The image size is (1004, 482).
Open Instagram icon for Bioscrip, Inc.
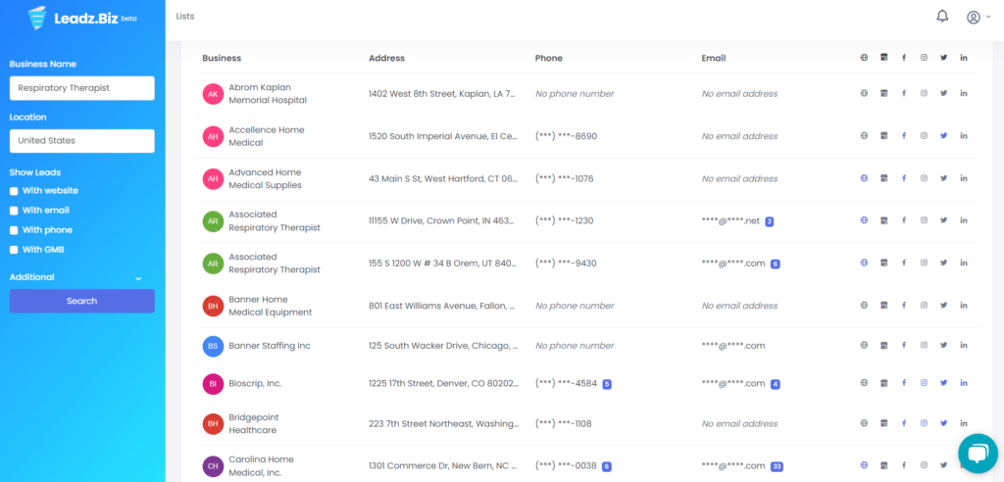pyautogui.click(x=924, y=383)
